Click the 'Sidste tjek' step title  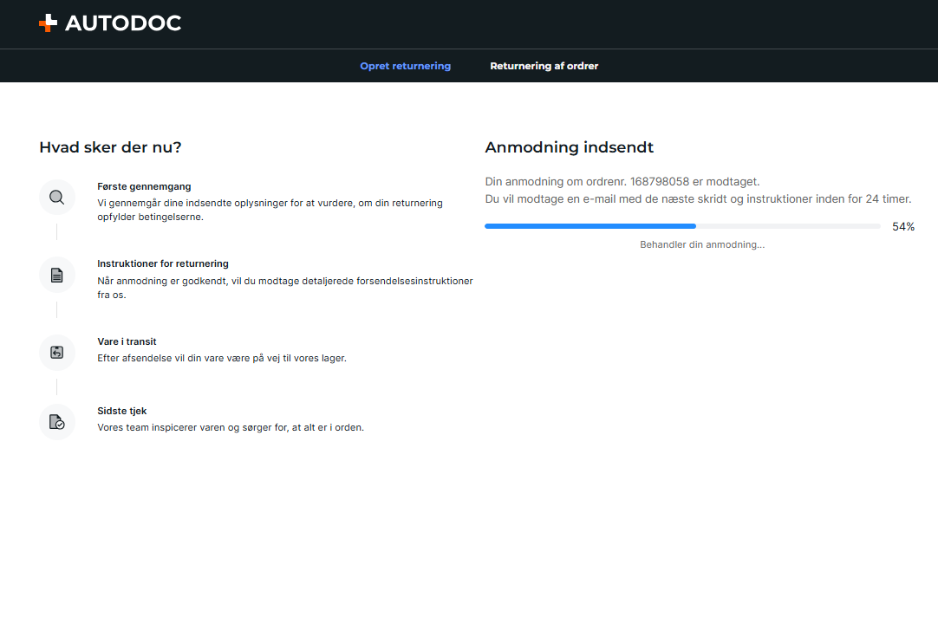point(122,411)
